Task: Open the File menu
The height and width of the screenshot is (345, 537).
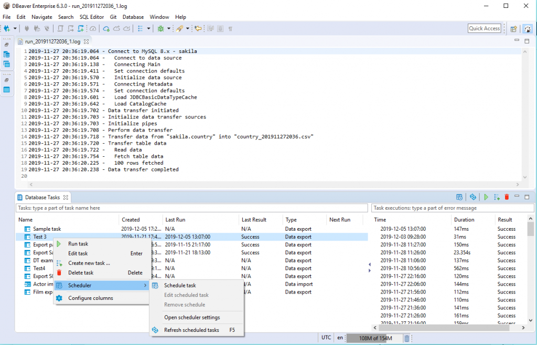Action: tap(6, 17)
